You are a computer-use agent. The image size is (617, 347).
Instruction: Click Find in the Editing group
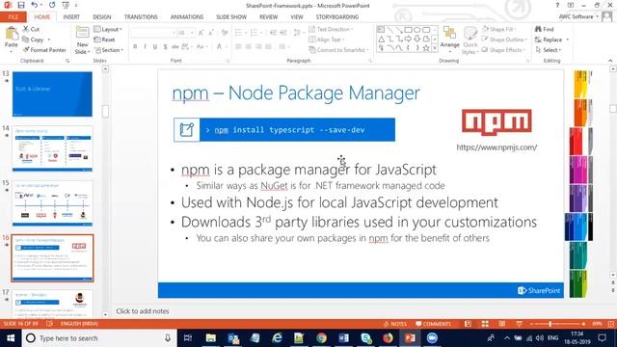544,29
